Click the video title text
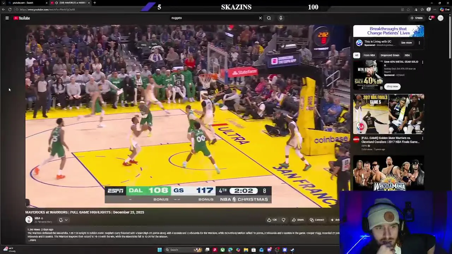 (x=85, y=212)
